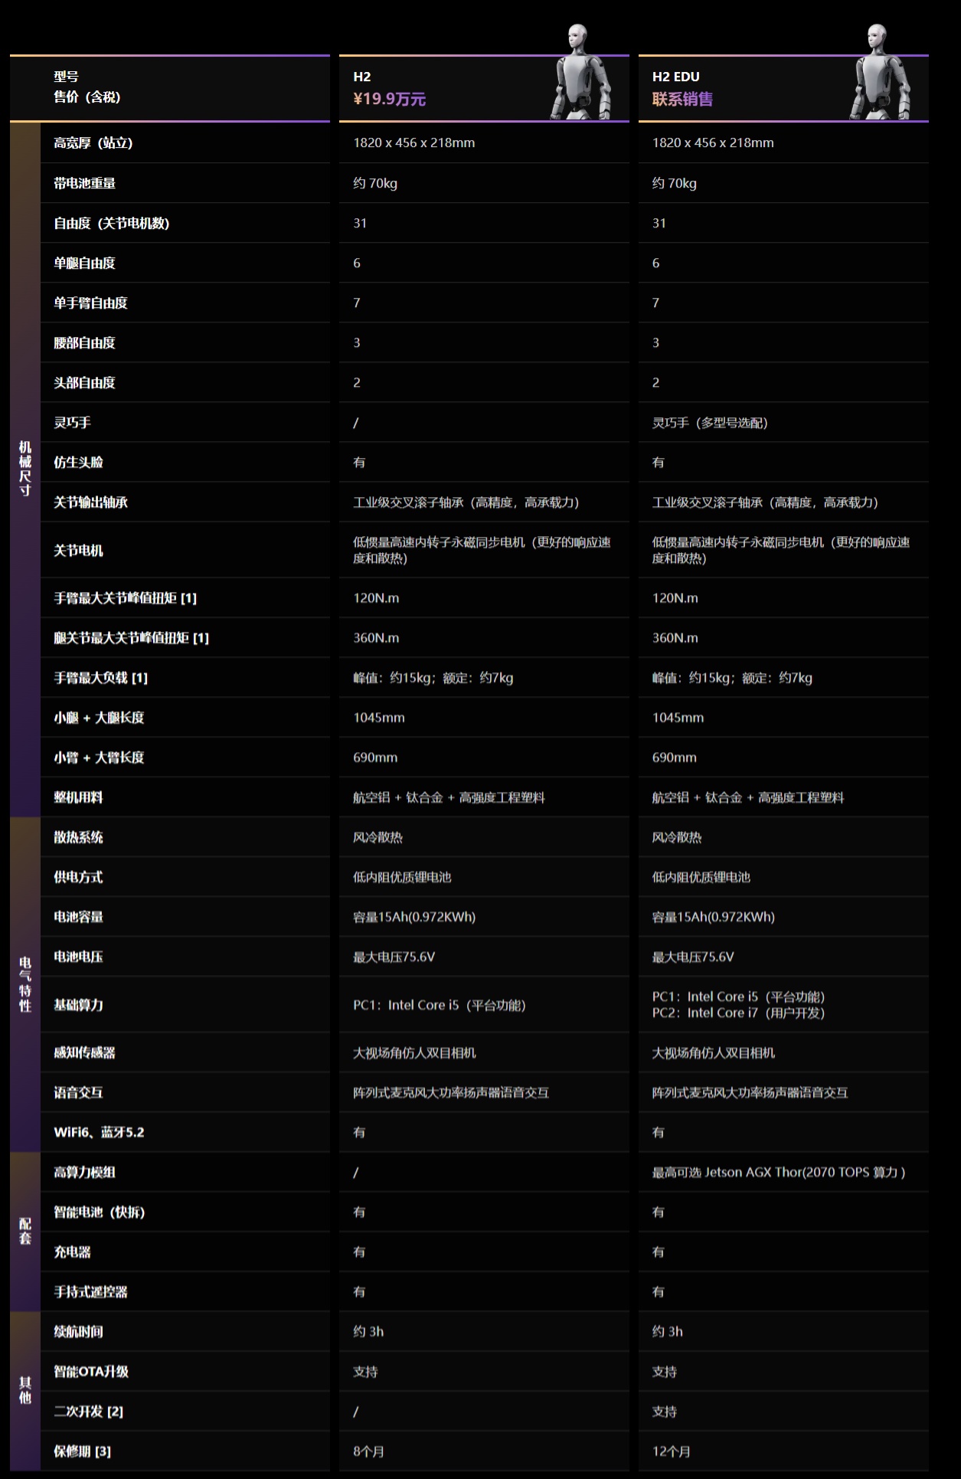Click the H2 EDU model name header

point(675,77)
